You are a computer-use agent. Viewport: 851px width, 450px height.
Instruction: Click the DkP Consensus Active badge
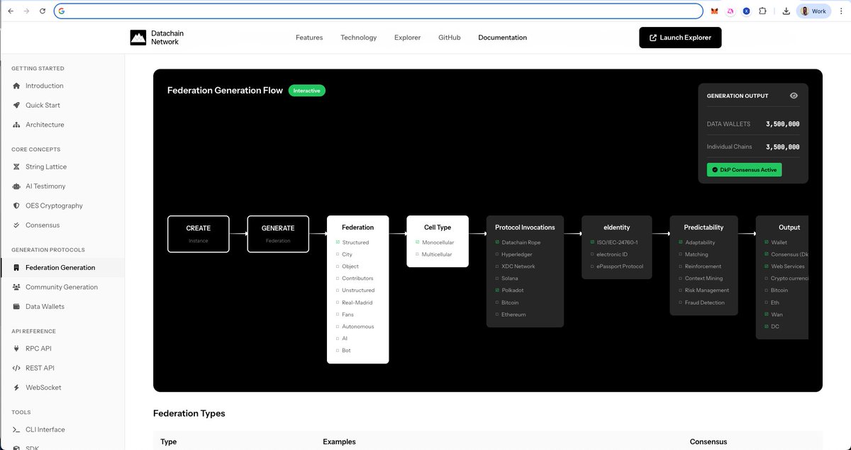tap(744, 170)
